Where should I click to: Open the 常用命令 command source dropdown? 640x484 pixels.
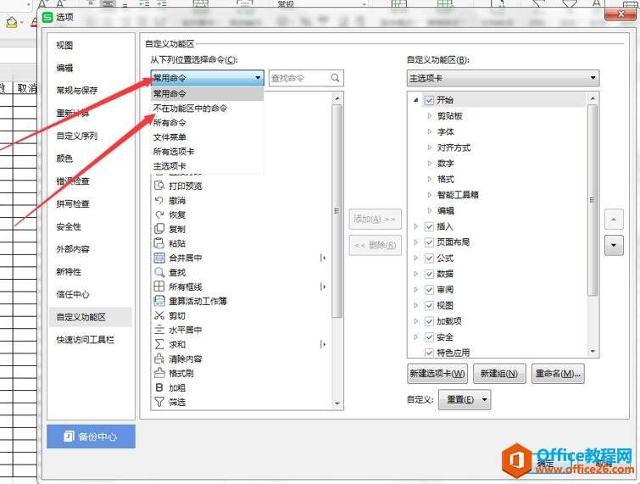208,78
